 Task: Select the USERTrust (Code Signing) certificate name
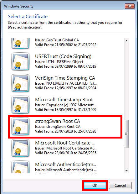coord(63,56)
